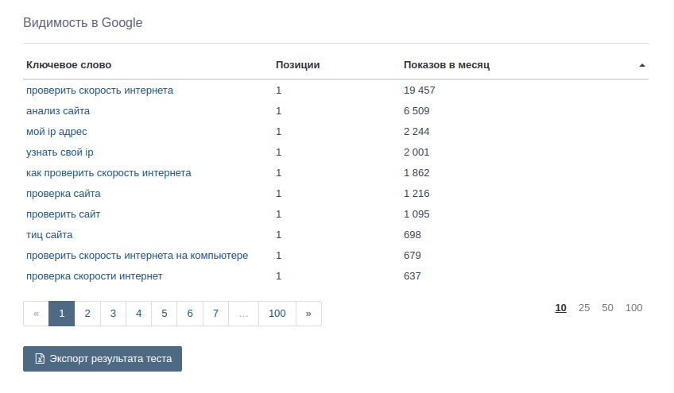Open the анализ сайта keyword link
Screen dimensions: 674x393
[58, 111]
